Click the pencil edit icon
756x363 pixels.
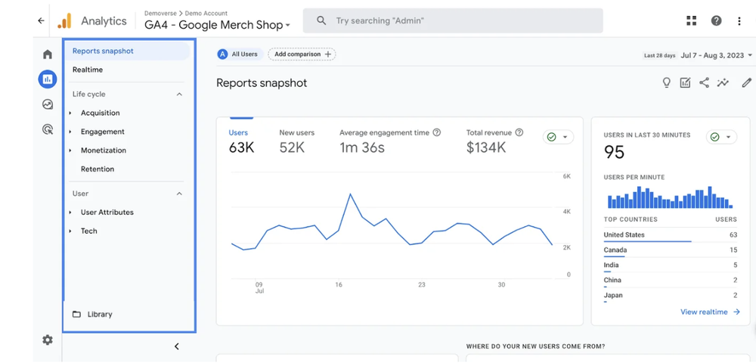(x=746, y=83)
